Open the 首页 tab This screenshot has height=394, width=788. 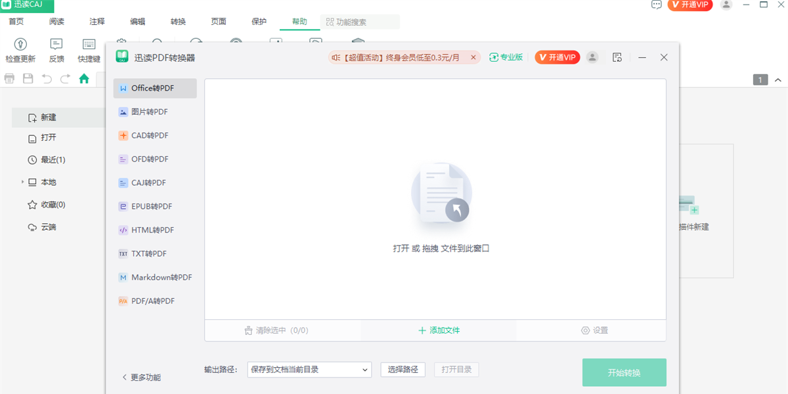16,22
